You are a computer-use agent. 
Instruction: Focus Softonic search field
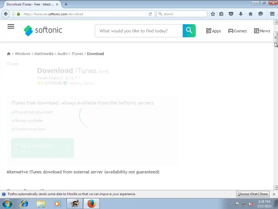139,31
